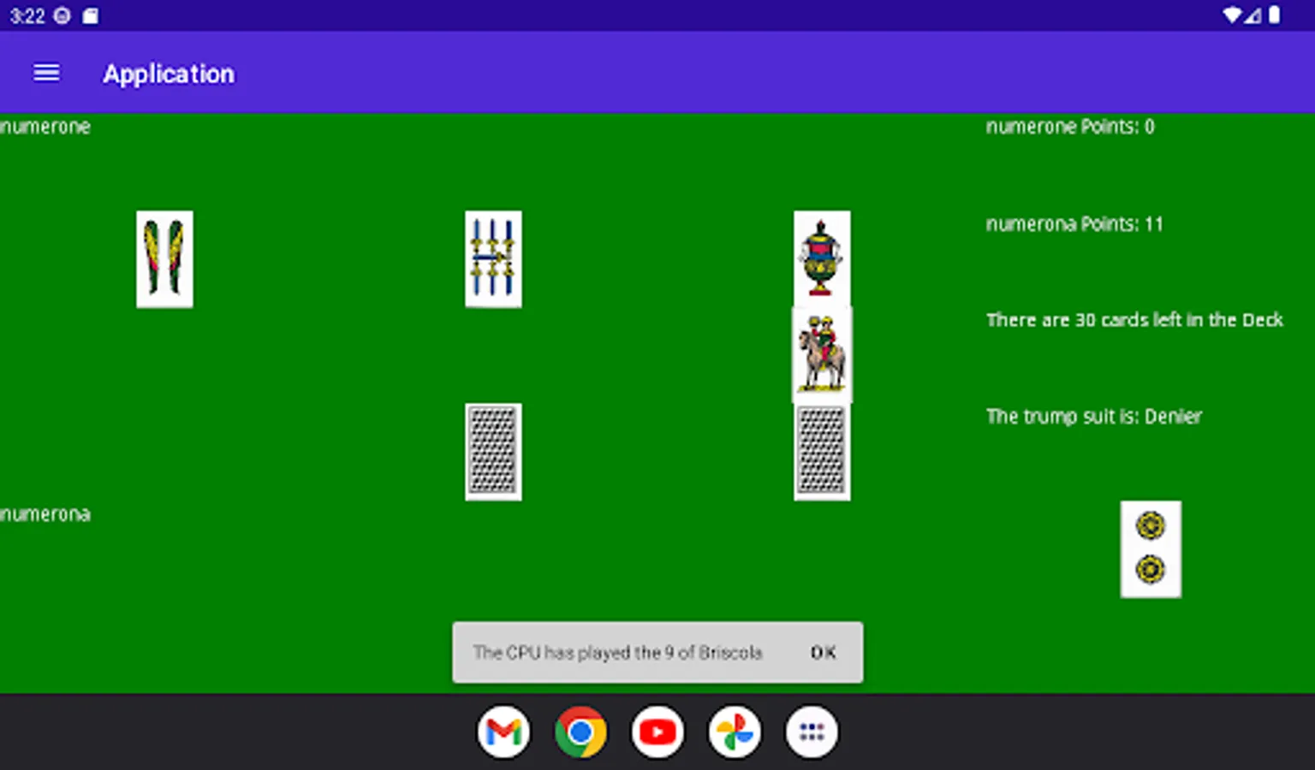Tap the mobile signal strength icon
The width and height of the screenshot is (1315, 770).
click(x=1253, y=15)
